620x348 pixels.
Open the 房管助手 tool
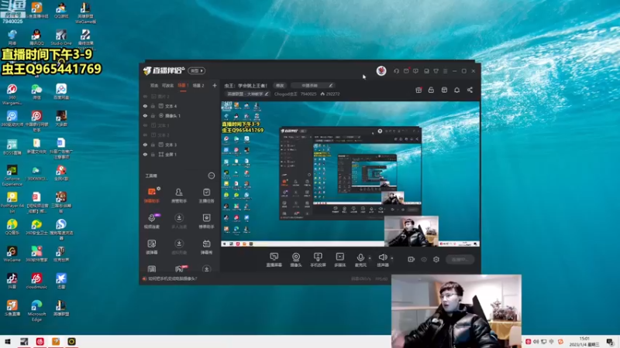(179, 195)
